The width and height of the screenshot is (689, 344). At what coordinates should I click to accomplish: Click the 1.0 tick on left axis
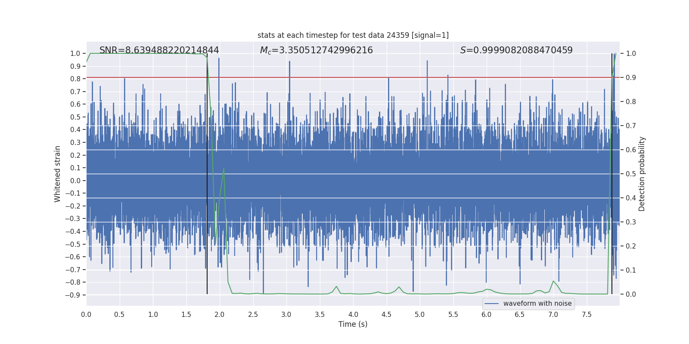(75, 53)
